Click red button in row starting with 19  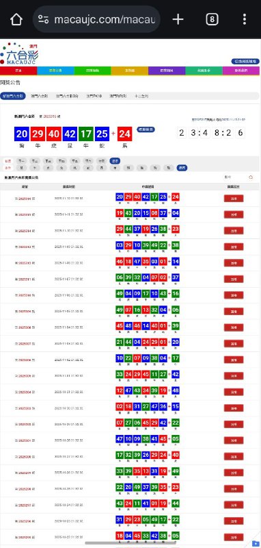[234, 214]
